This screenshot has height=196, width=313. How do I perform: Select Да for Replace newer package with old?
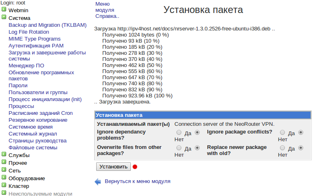click(x=282, y=148)
